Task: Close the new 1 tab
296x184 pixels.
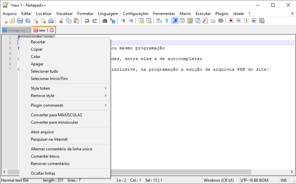Action: coord(51,31)
